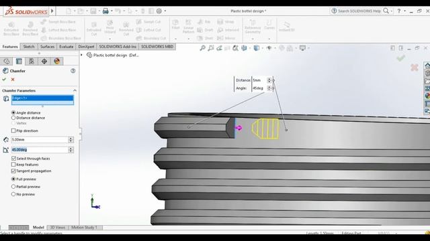Switch to the Sketch tab
The image size is (430, 241).
(x=29, y=47)
